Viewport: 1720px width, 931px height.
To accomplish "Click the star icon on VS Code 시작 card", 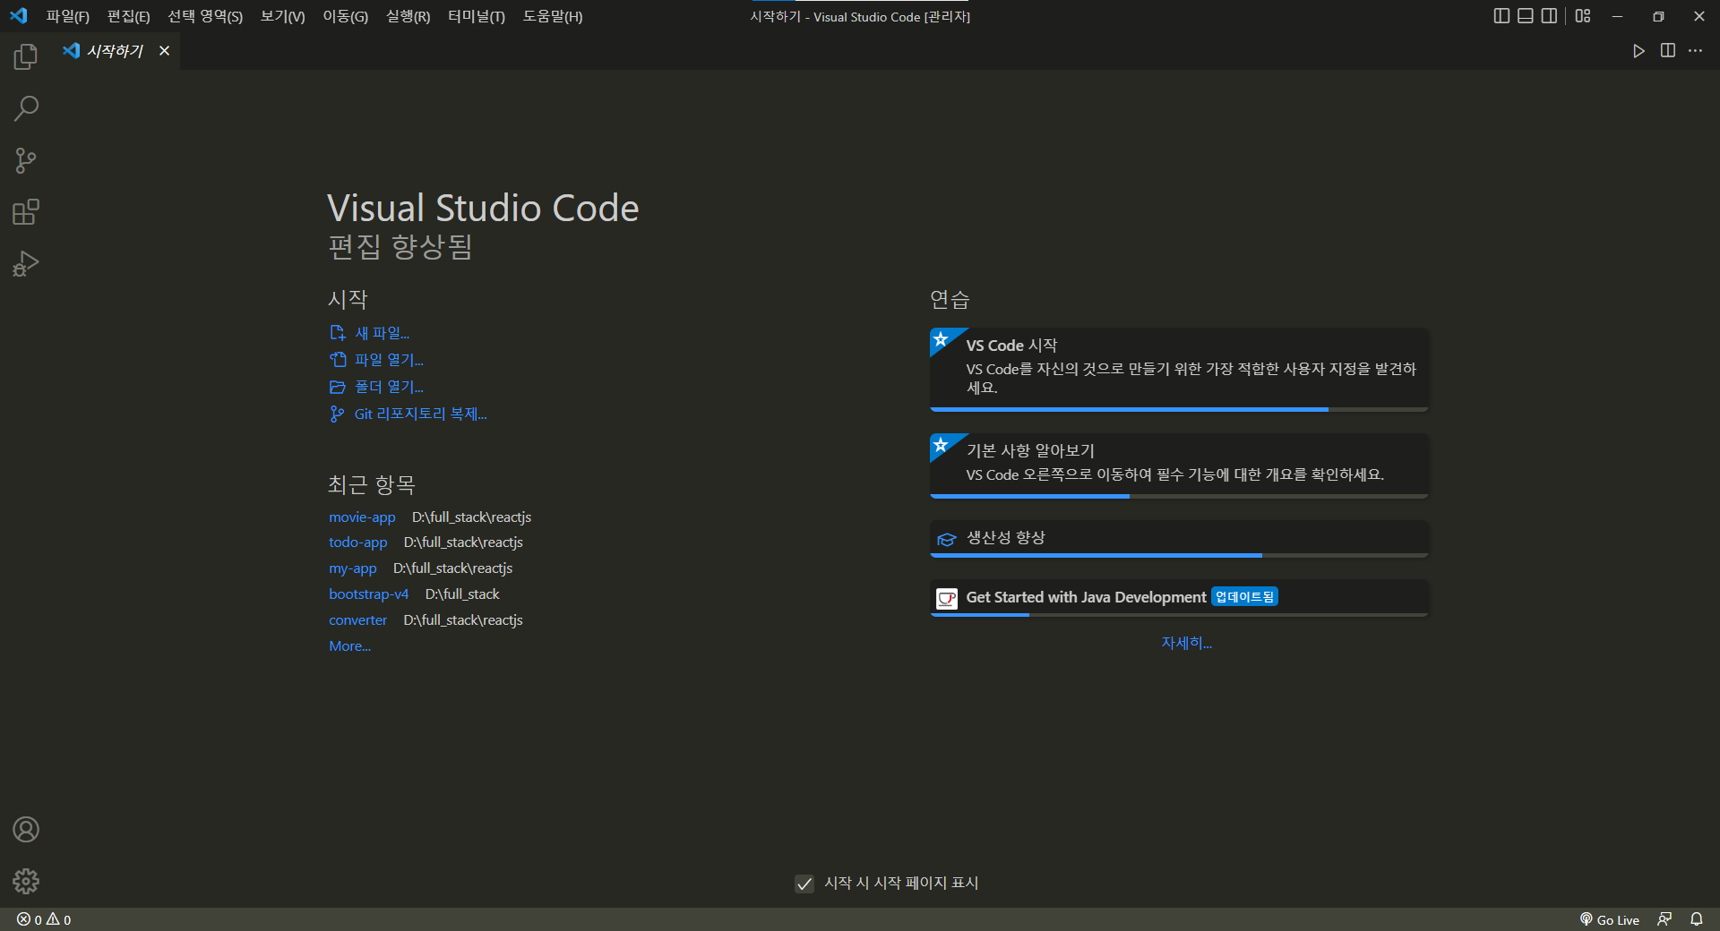I will (x=941, y=339).
